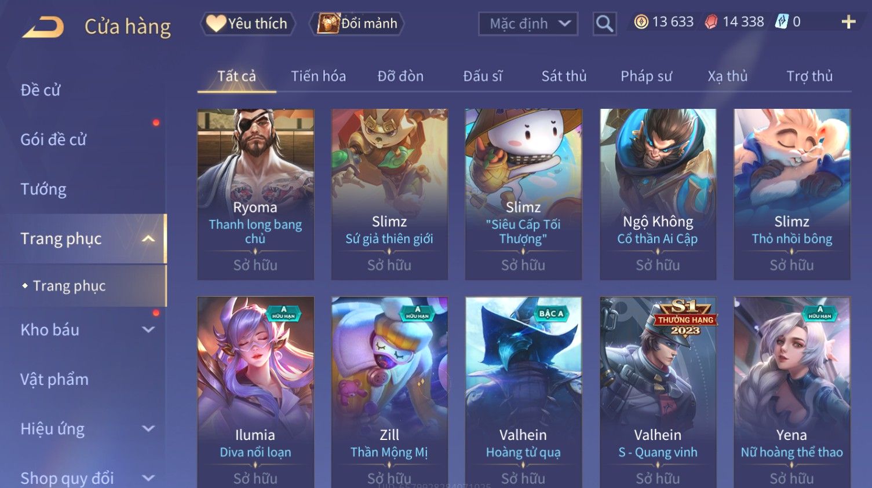Click the red ruby currency icon
Screen dimensions: 872x488
[711, 22]
